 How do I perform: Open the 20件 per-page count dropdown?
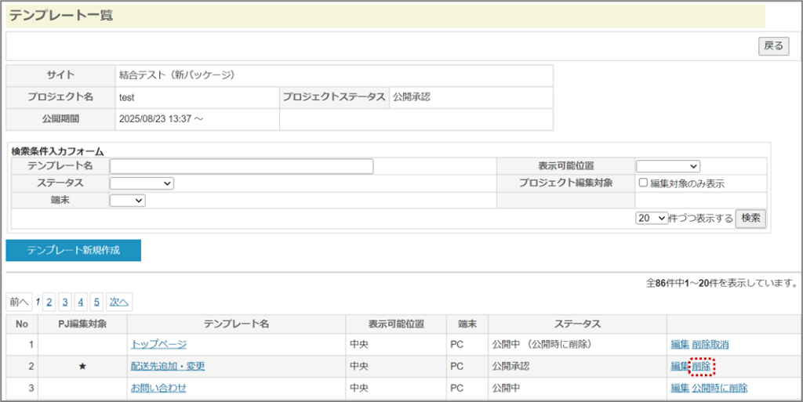point(652,219)
